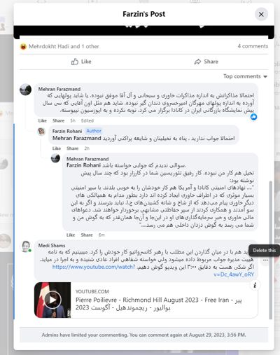
Task: Click the thumbs-up Like icon under the post
Action: tap(75, 62)
